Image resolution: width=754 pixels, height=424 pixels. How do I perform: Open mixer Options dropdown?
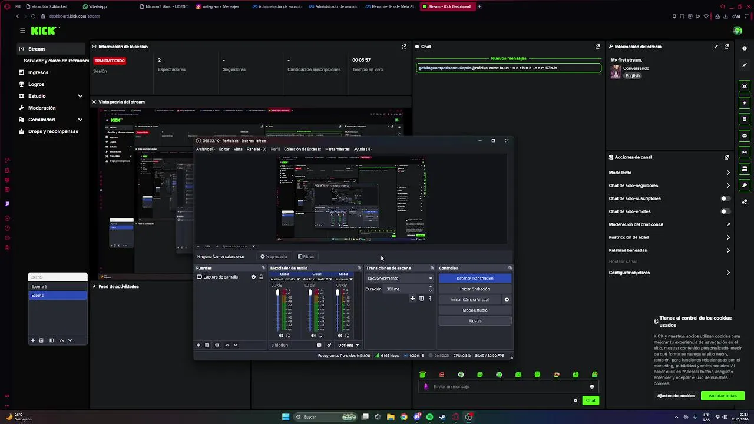(348, 345)
